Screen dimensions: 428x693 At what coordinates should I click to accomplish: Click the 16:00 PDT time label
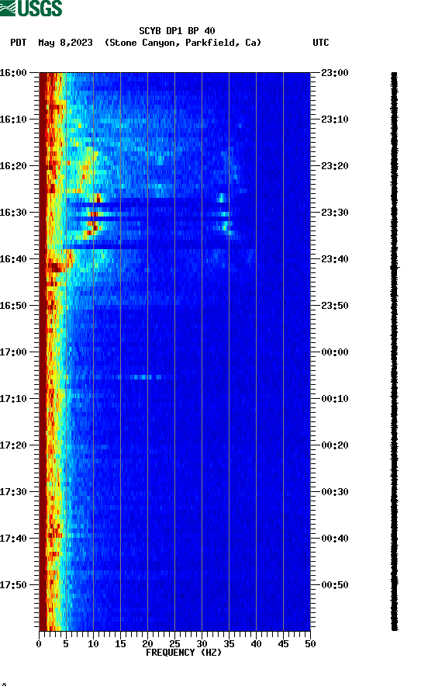click(13, 72)
